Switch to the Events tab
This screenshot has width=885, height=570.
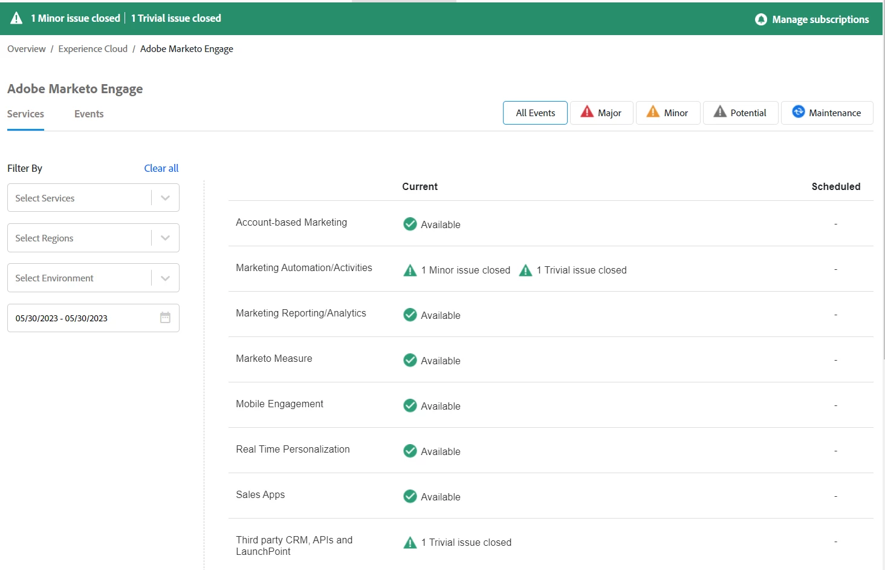coord(89,114)
